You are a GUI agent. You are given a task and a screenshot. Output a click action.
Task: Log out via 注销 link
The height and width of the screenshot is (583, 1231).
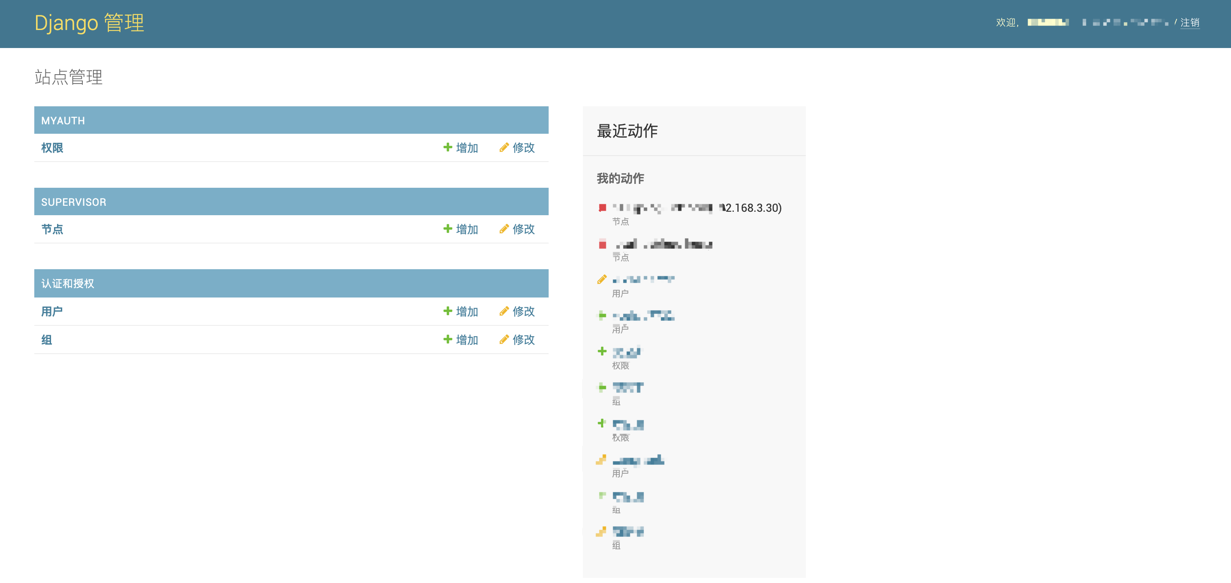click(1189, 22)
